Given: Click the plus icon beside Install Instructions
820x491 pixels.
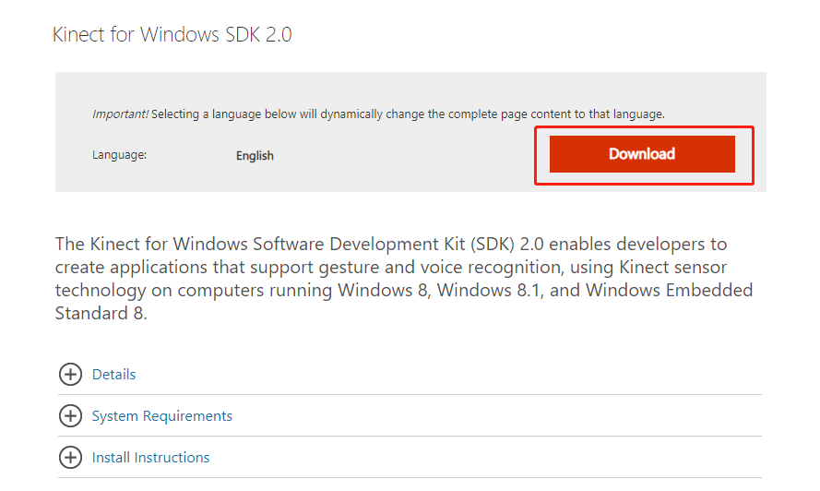Looking at the screenshot, I should (x=70, y=458).
